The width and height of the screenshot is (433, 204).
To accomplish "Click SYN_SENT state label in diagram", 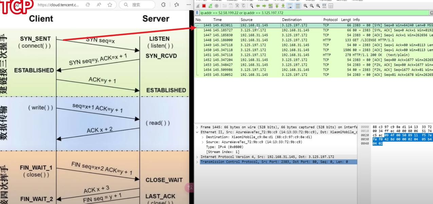I will (x=35, y=39).
